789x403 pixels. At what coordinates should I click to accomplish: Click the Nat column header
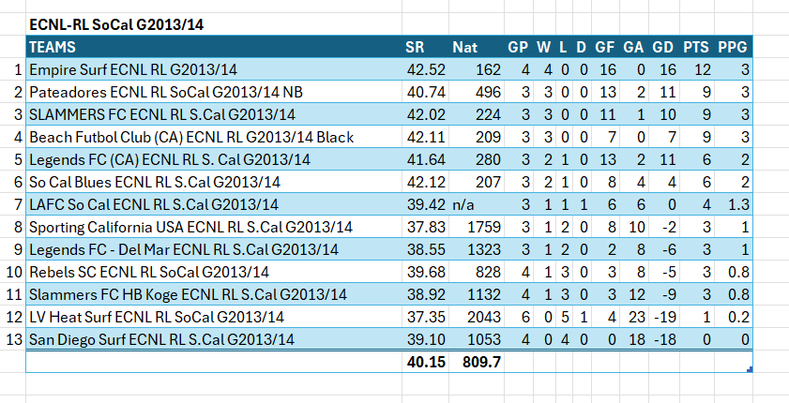point(476,47)
